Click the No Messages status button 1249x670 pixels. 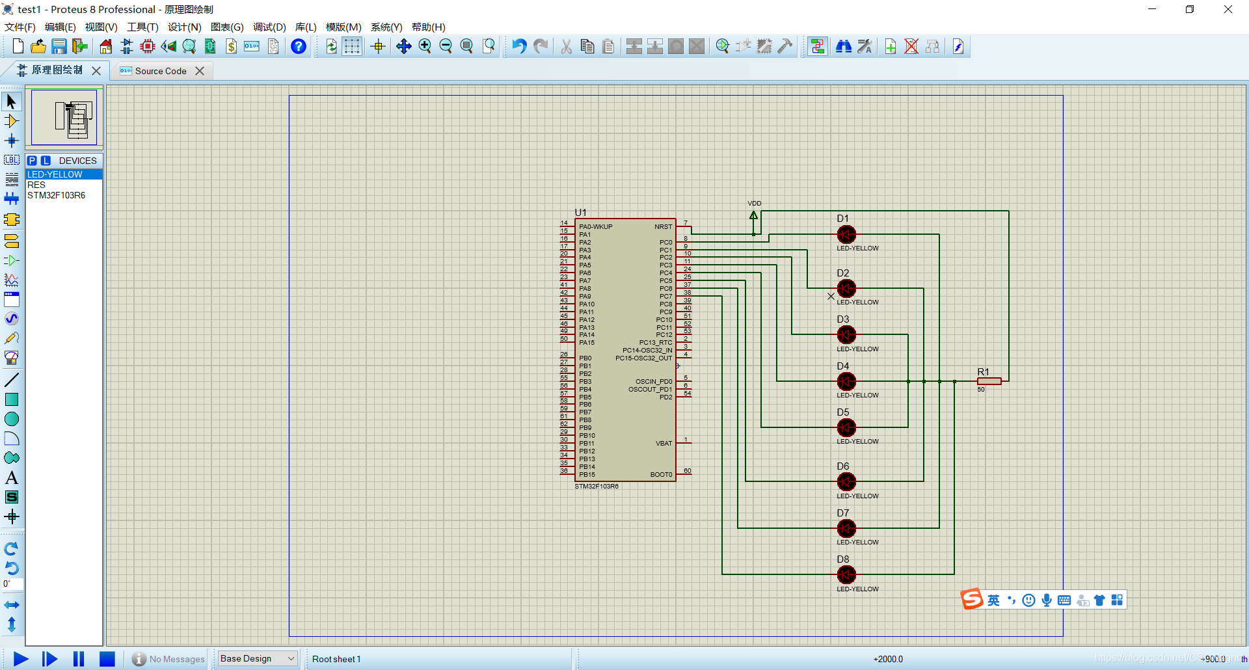coord(168,659)
